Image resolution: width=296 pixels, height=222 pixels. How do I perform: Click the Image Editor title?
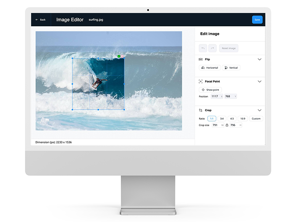point(70,20)
